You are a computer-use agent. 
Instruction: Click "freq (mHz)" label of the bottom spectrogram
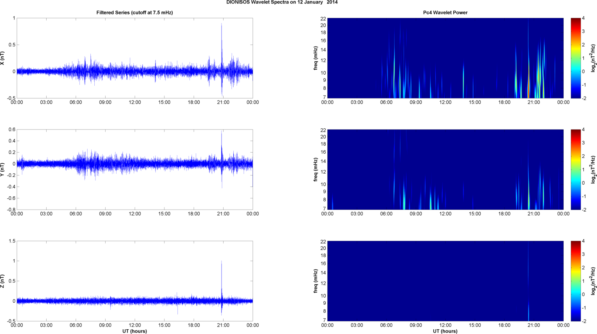[x=316, y=281]
